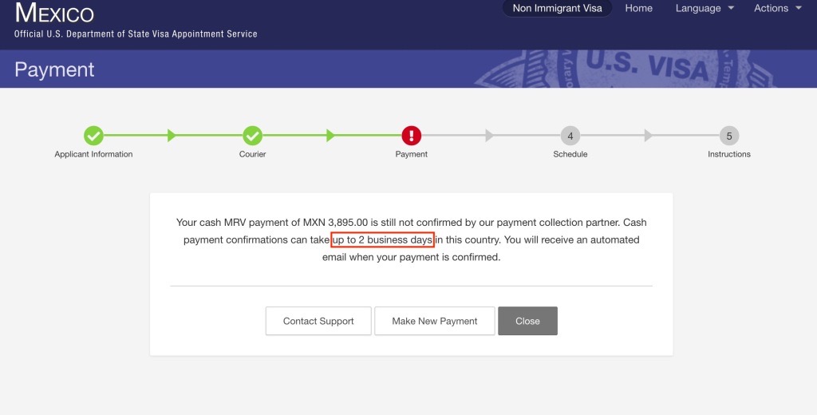Click the highlighted "up to 2 business days" text
The height and width of the screenshot is (415, 817).
[382, 239]
